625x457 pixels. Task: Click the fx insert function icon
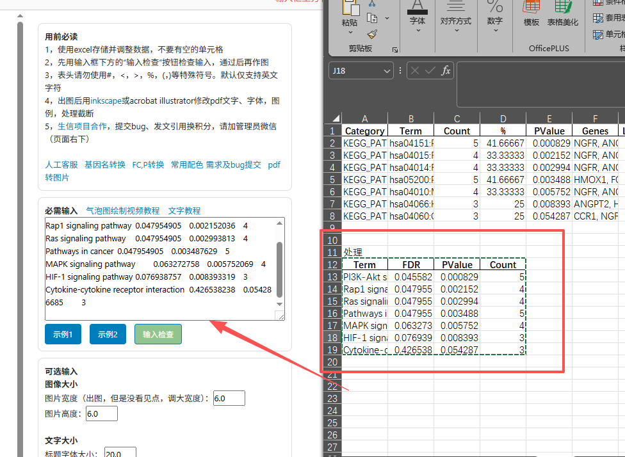pyautogui.click(x=446, y=70)
